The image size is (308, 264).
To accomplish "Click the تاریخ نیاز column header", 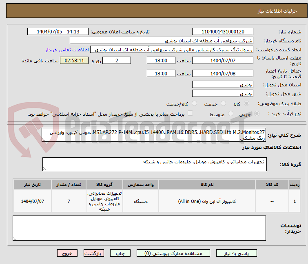I will (x=32, y=185).
